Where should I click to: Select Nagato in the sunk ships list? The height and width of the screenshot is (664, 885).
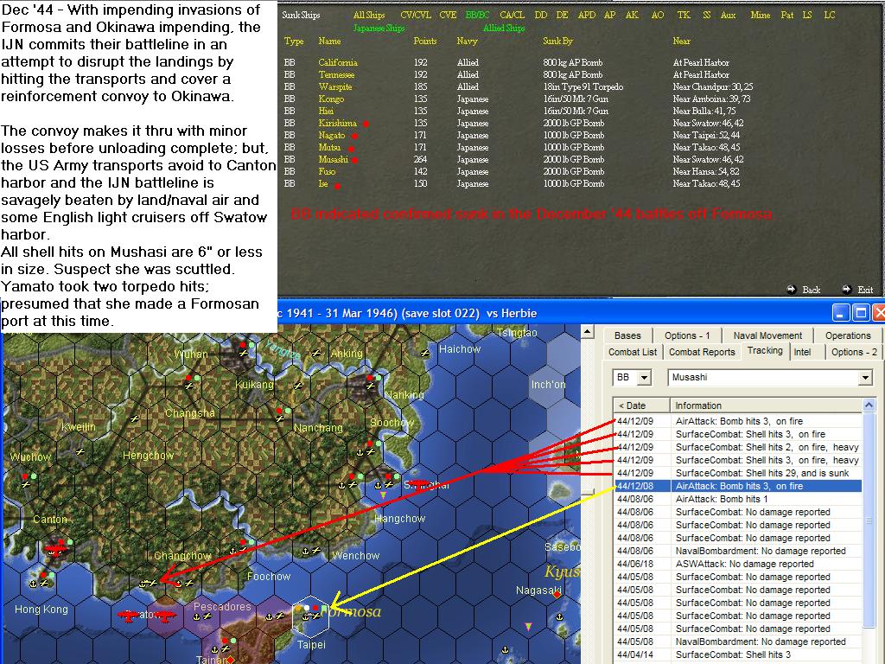[331, 135]
